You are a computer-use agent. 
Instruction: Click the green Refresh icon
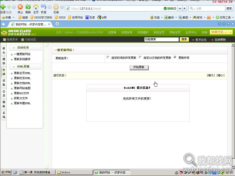28,7
